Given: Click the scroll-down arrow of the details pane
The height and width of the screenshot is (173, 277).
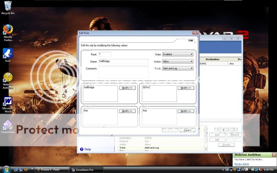Looking at the screenshot, I should 206,149.
